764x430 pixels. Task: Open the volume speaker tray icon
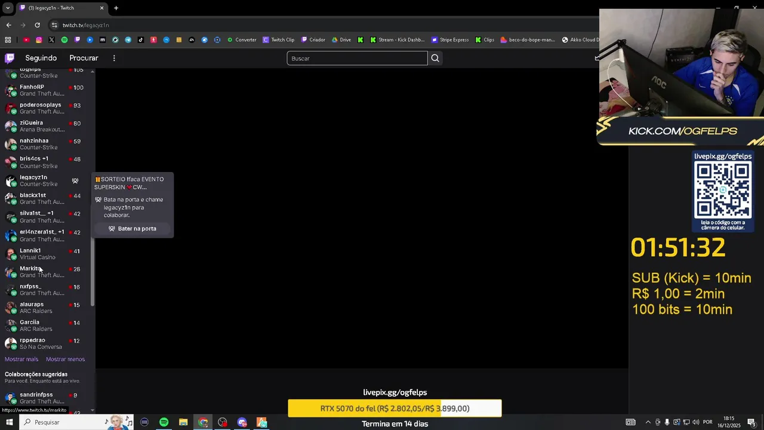696,422
